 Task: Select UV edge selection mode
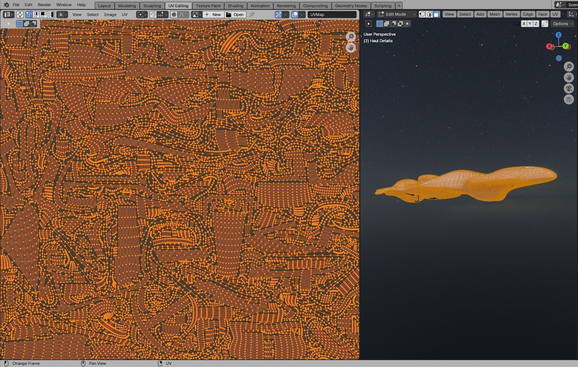pos(36,15)
